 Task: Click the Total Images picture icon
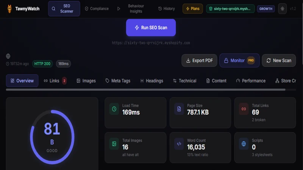tap(114, 144)
